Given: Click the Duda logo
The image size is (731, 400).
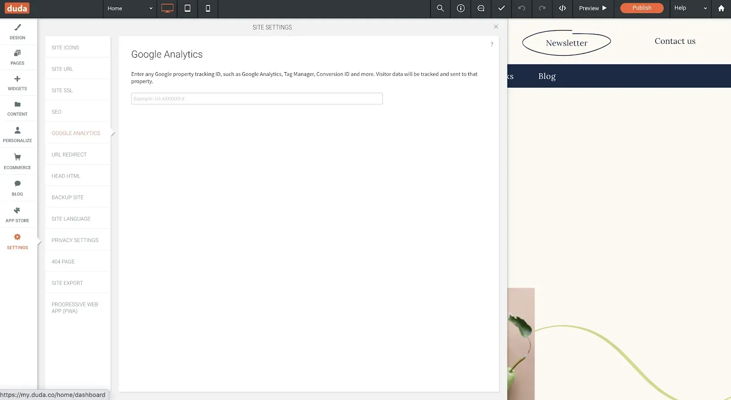Looking at the screenshot, I should 17,8.
